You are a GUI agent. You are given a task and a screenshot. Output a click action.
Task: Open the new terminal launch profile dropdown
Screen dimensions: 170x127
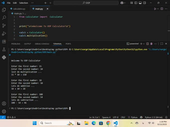144,44
